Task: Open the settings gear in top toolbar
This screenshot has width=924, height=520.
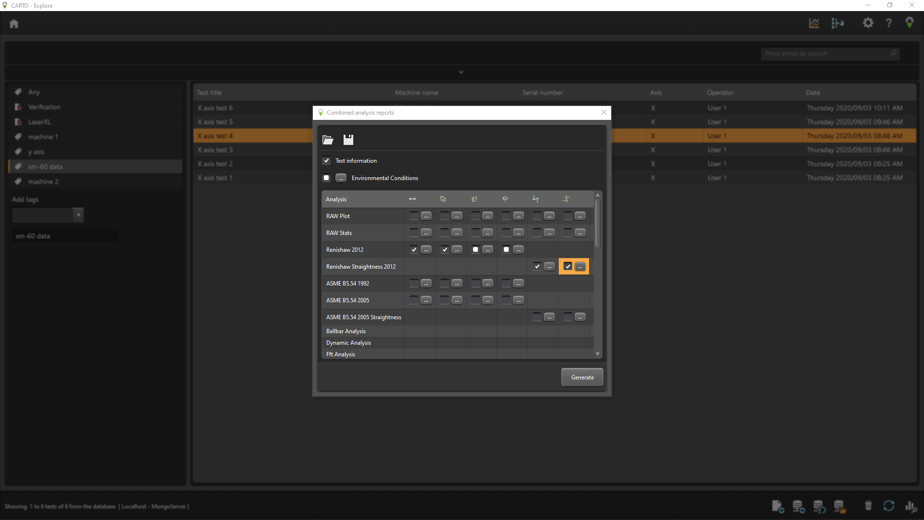Action: point(868,23)
